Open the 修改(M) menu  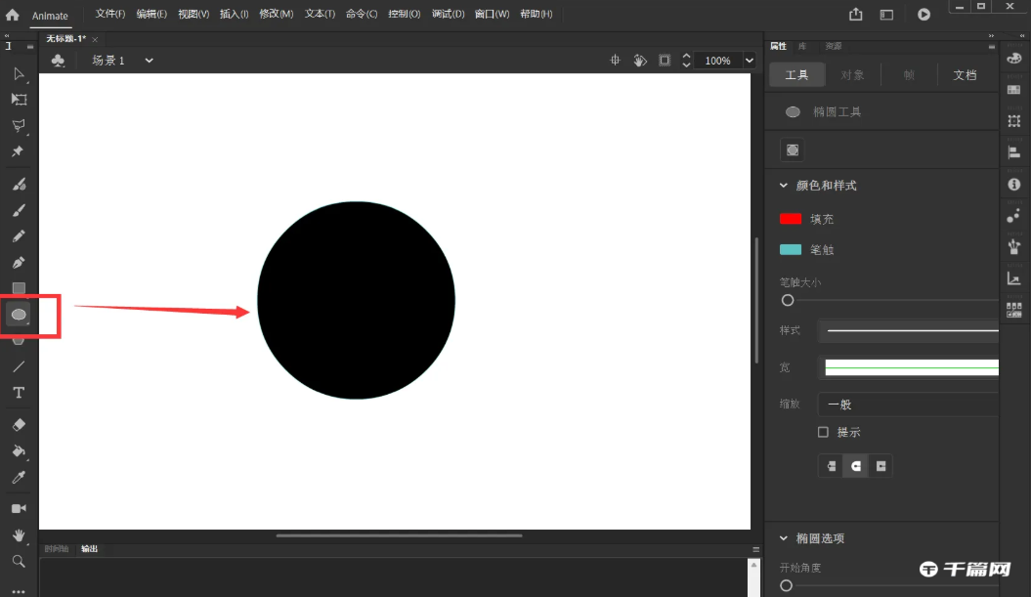276,15
